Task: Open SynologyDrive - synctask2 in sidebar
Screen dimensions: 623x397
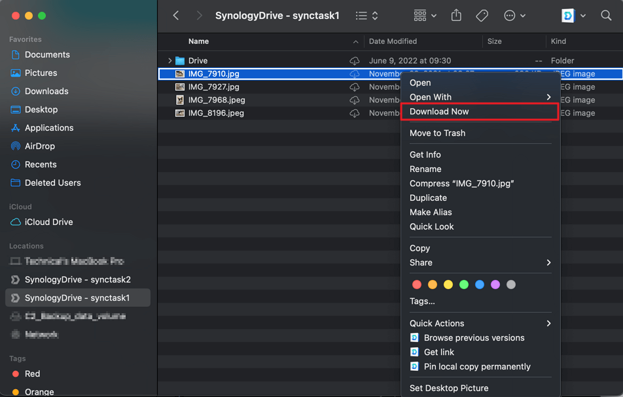Action: (x=77, y=279)
